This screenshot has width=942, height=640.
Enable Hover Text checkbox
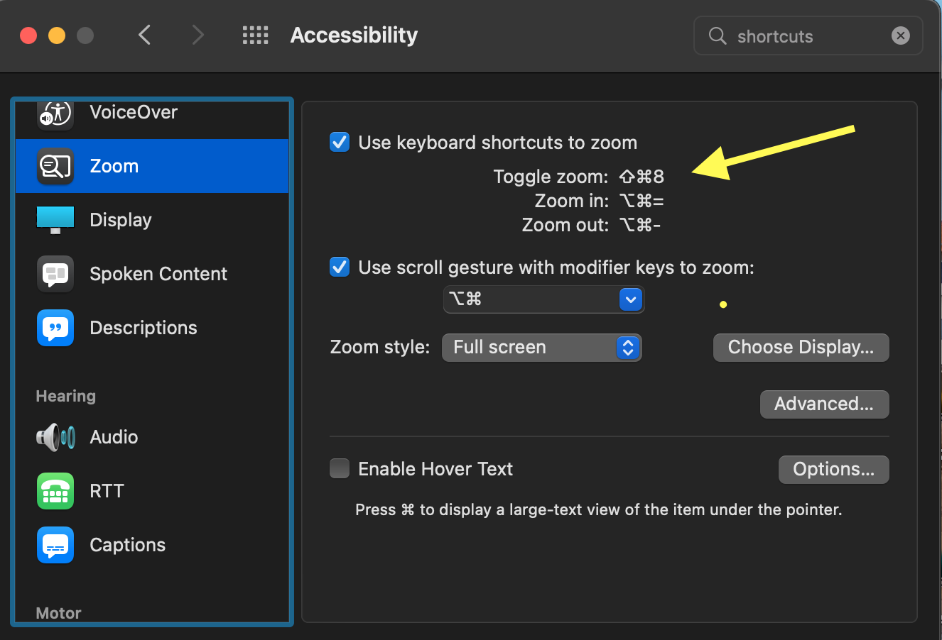[340, 469]
